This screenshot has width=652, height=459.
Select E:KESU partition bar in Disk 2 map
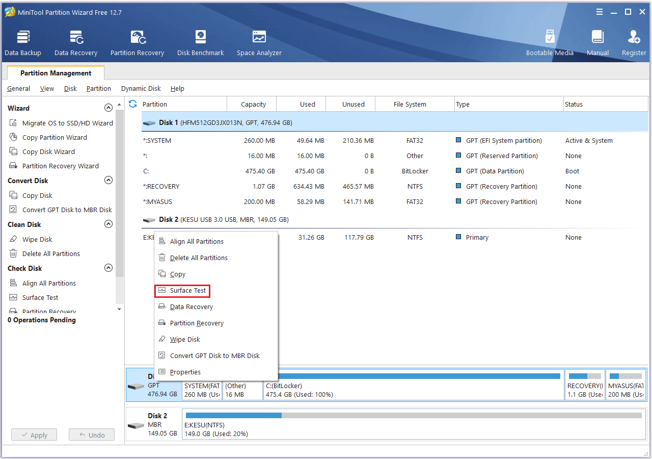413,424
